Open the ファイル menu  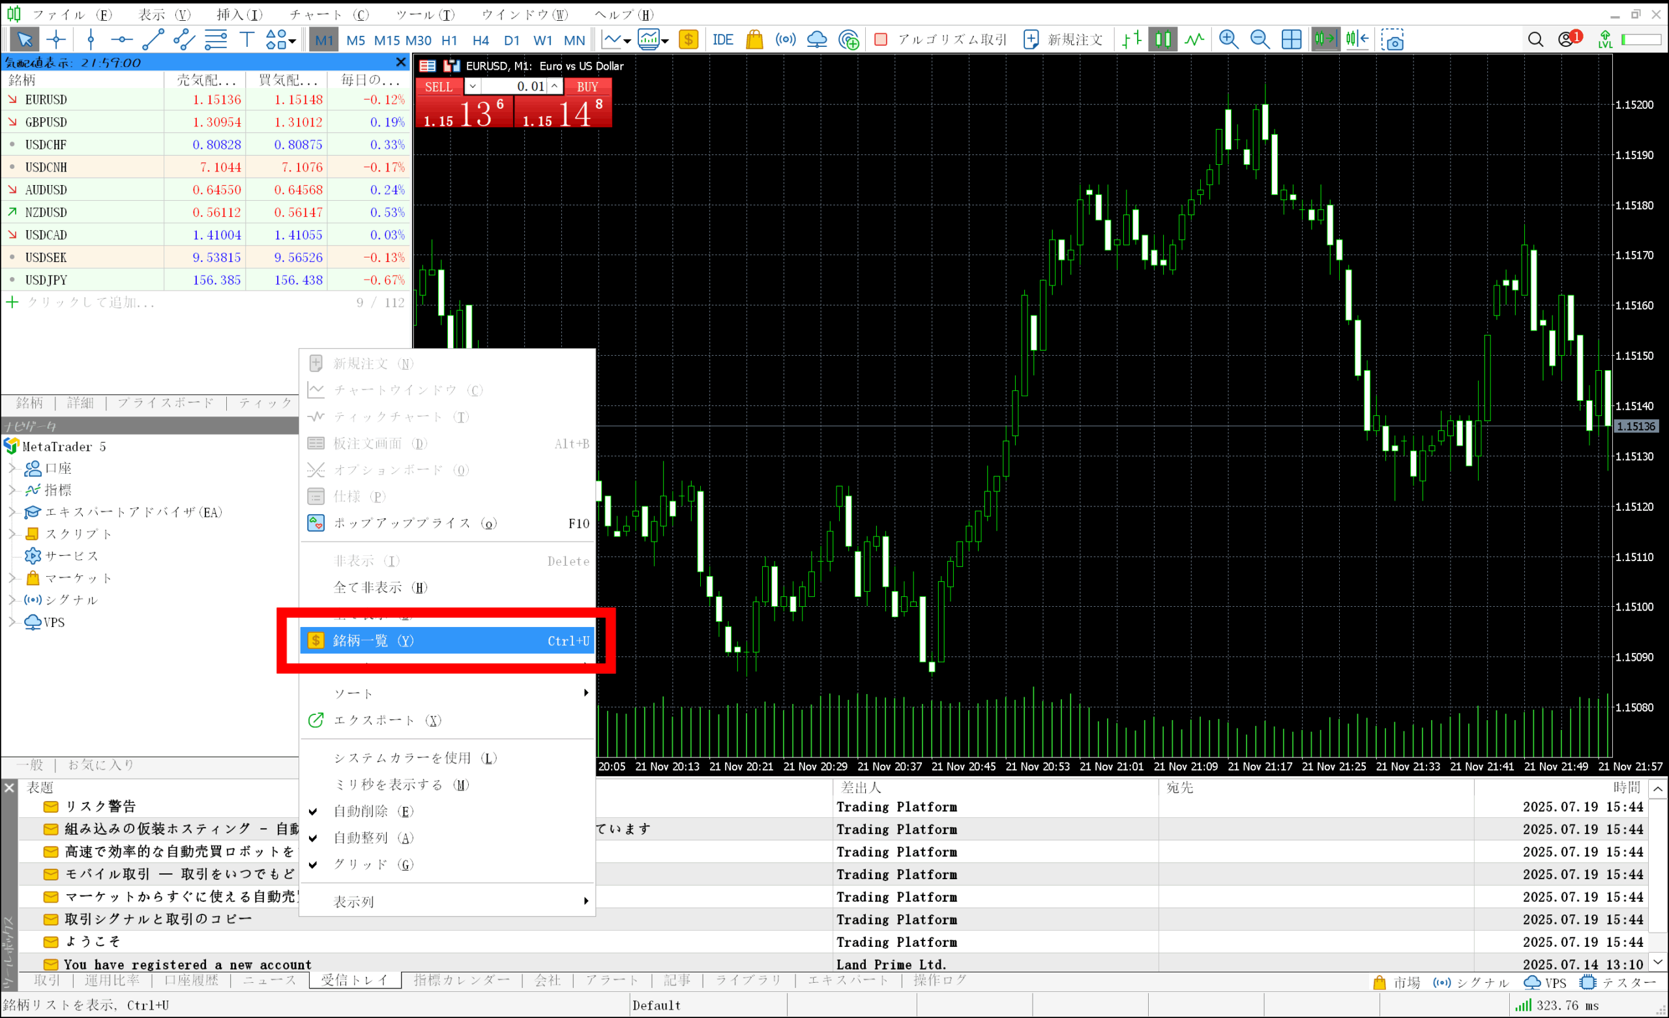click(x=72, y=14)
